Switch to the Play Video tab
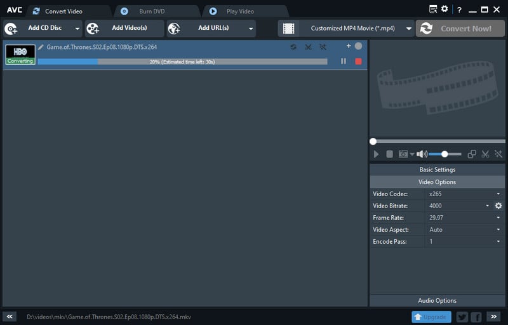The width and height of the screenshot is (508, 325). coord(240,11)
